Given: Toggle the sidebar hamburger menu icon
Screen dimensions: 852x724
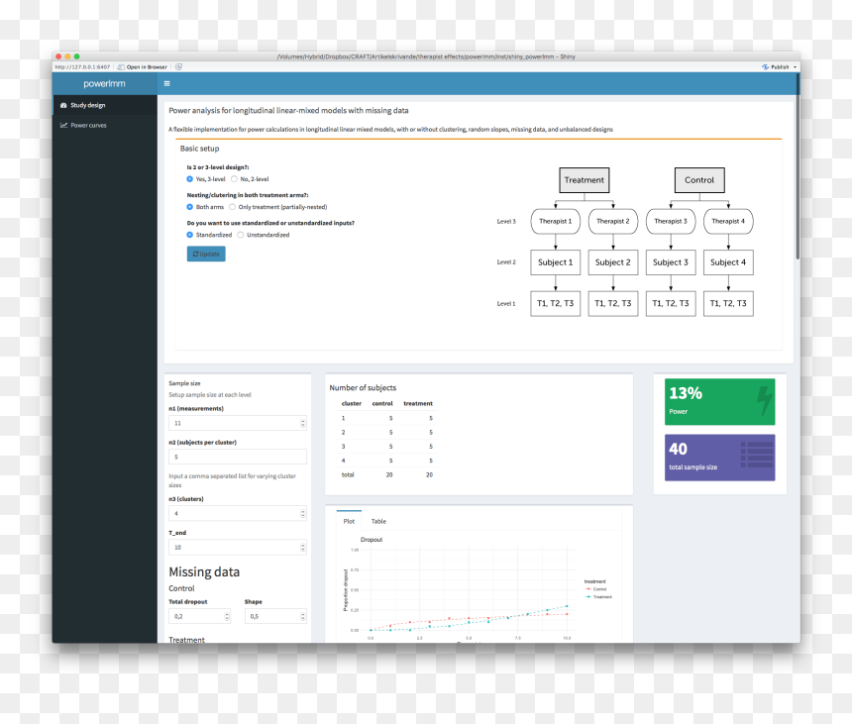Looking at the screenshot, I should coord(166,83).
